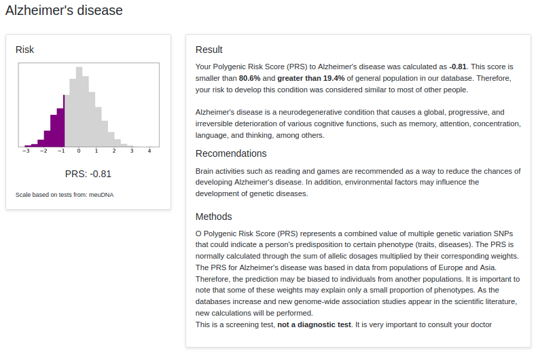This screenshot has width=536, height=355.
Task: Click the Result section heading
Action: coord(209,50)
